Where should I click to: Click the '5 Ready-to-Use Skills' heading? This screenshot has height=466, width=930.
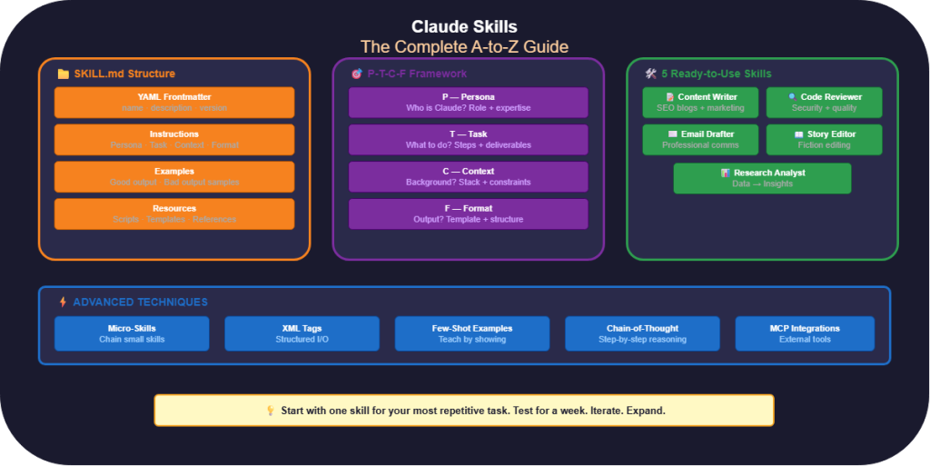coord(717,74)
